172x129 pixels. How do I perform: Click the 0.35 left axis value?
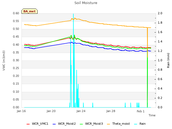point(16,53)
